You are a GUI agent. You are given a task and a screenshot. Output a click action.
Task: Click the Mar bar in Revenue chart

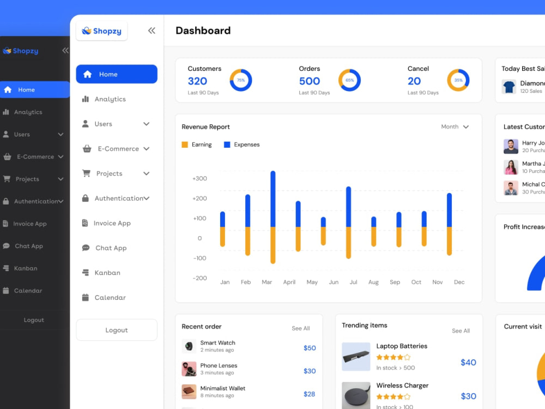tap(273, 217)
